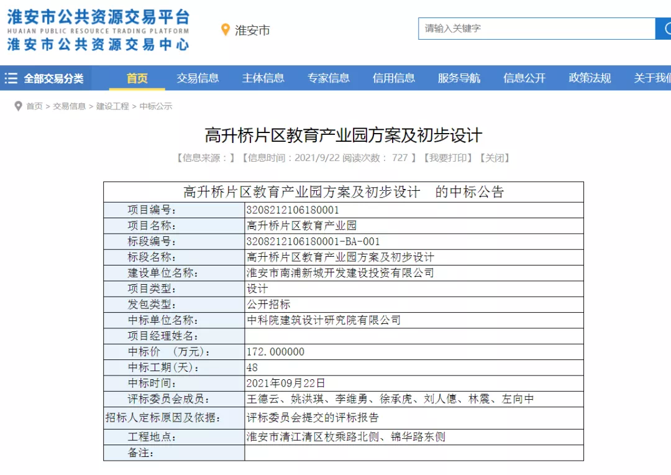This screenshot has width=671, height=475.
Task: Open the 关于我们 navigation tab
Action: point(652,78)
